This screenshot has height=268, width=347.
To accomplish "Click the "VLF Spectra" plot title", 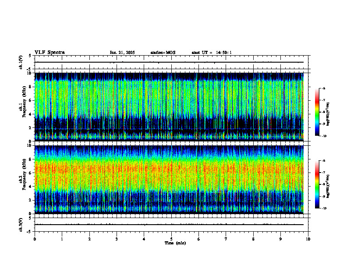I will [x=50, y=53].
